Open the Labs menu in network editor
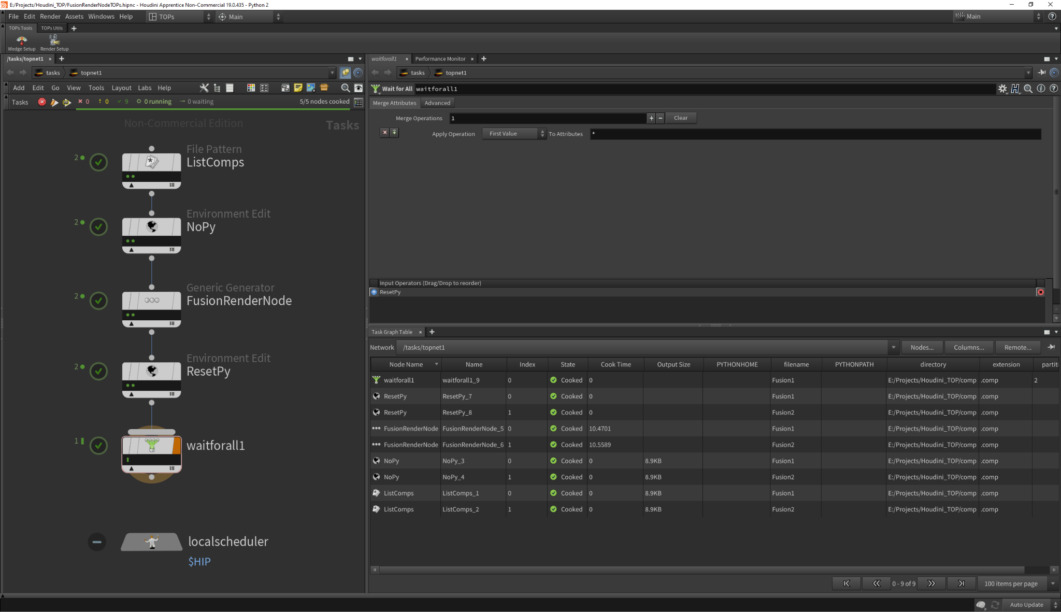Viewport: 1061px width, 612px height. tap(145, 88)
